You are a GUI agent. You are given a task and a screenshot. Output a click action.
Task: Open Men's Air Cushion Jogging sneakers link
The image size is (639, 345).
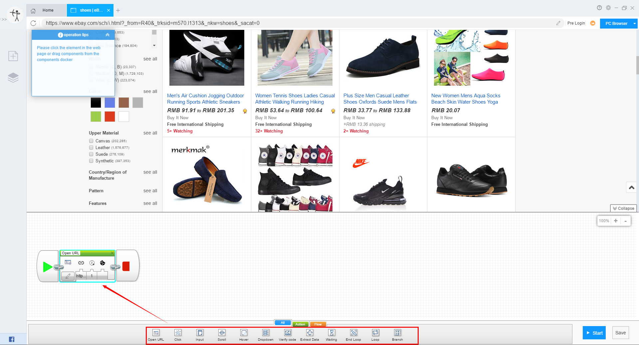(205, 99)
